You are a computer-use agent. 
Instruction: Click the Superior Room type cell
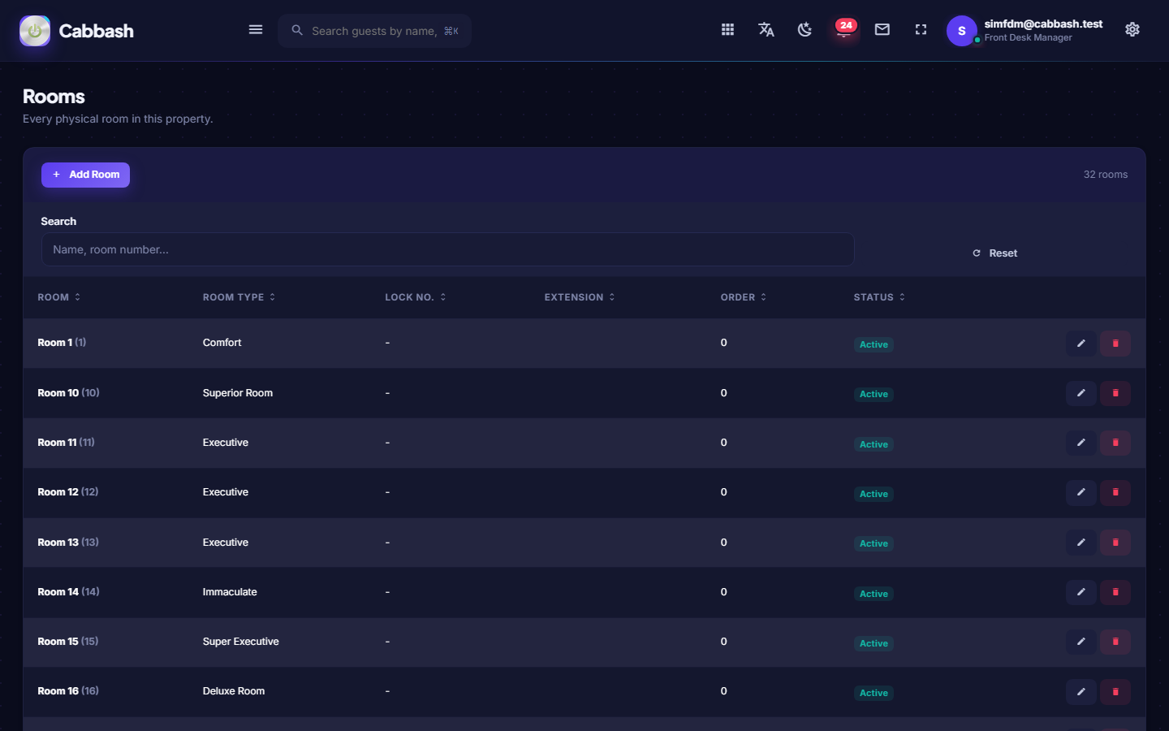coord(238,393)
